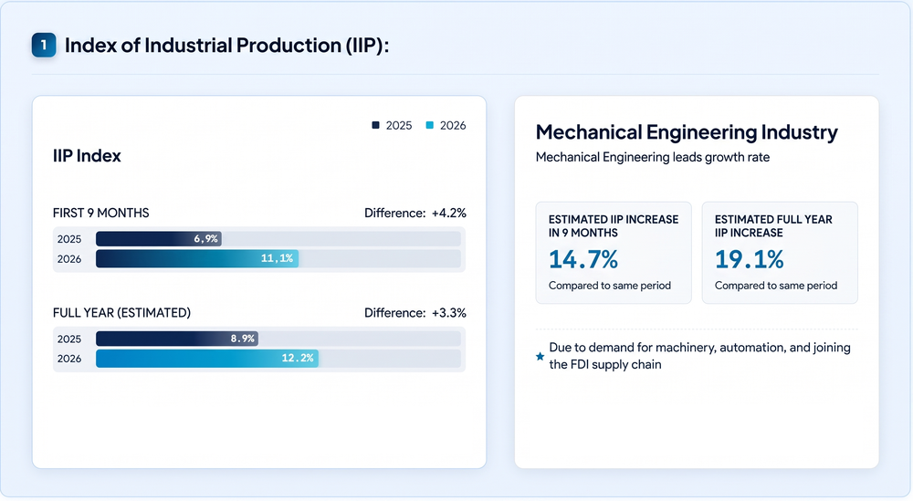Click the Mechanical Engineering Industry heading
913x501 pixels.
(x=687, y=132)
